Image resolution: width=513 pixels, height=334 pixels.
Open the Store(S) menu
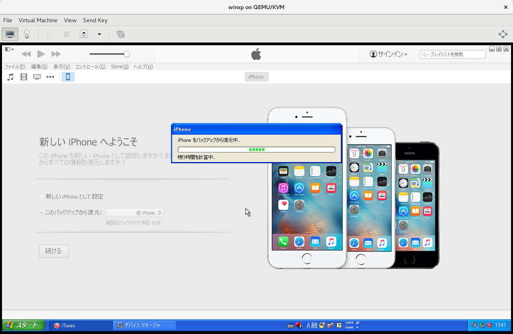(120, 67)
